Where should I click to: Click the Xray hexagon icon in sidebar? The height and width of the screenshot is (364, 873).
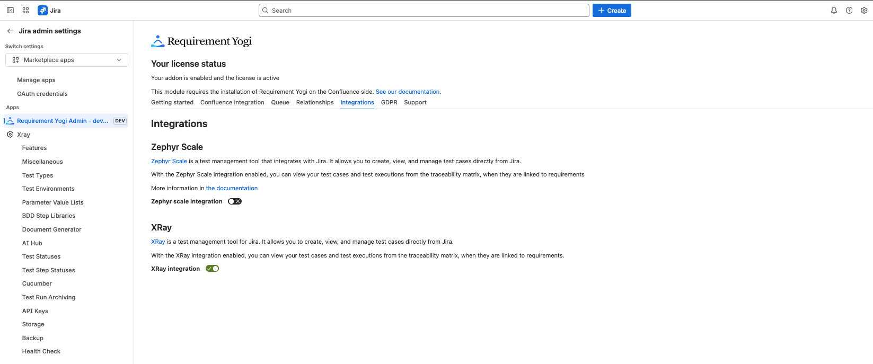pyautogui.click(x=10, y=135)
